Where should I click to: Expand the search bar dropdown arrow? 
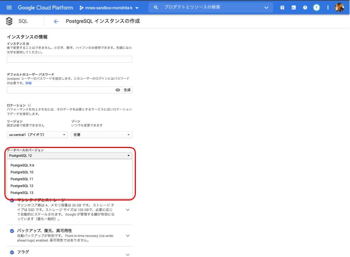point(266,8)
